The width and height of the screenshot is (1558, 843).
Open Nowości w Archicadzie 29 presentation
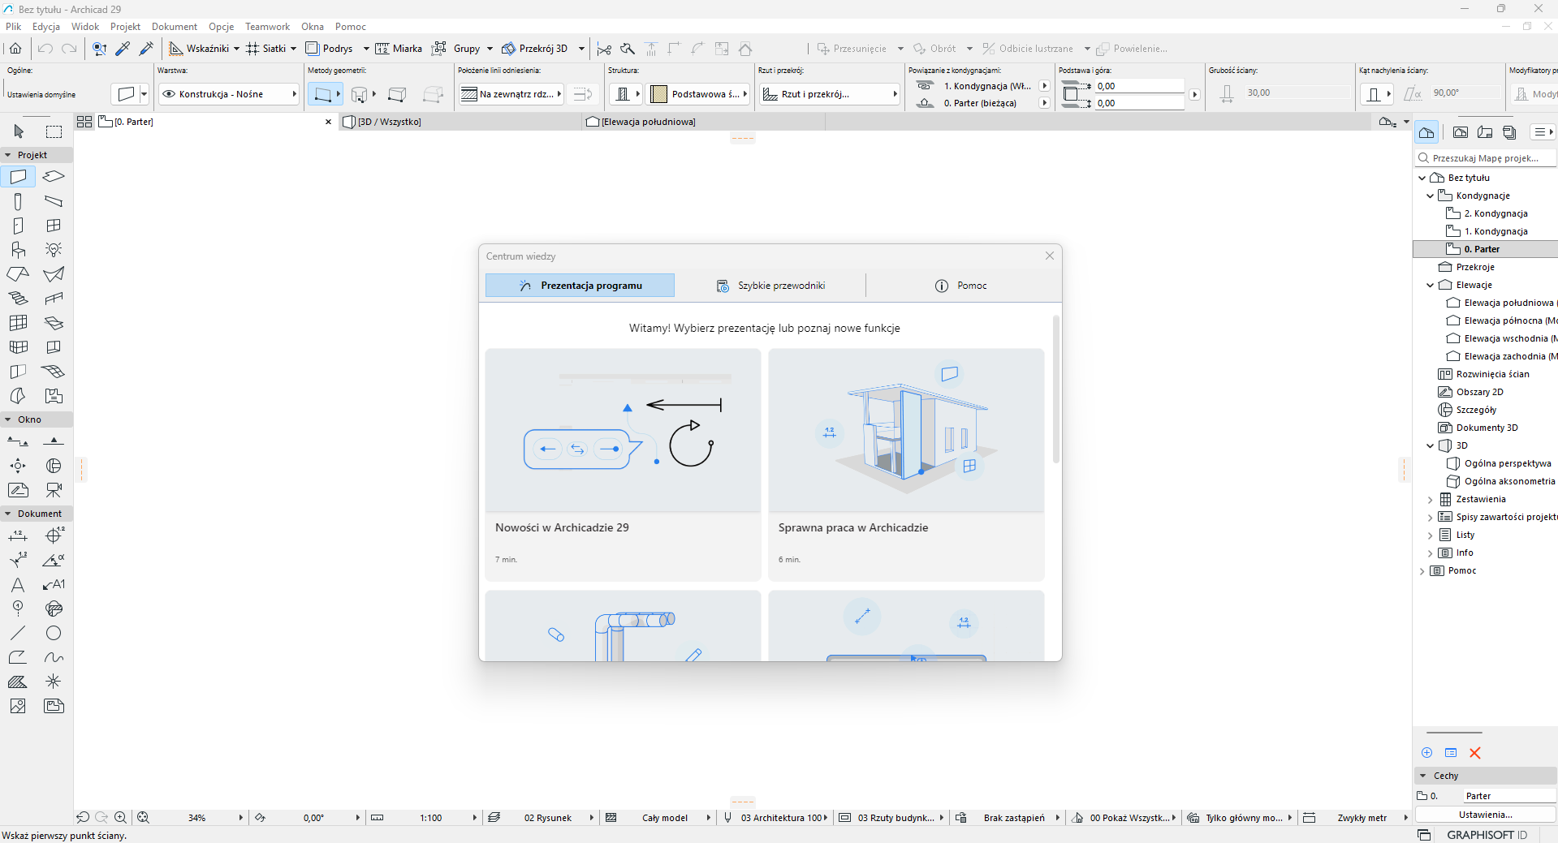click(623, 465)
